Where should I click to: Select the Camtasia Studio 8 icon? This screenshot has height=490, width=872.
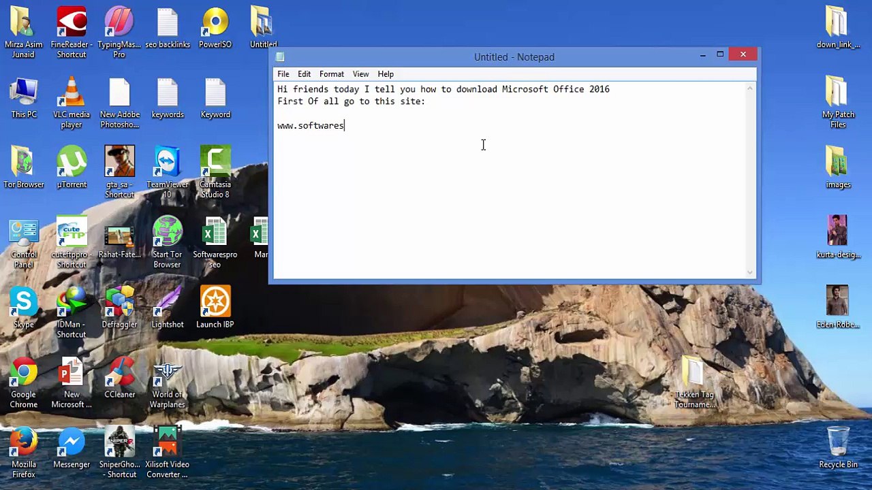[x=215, y=172]
